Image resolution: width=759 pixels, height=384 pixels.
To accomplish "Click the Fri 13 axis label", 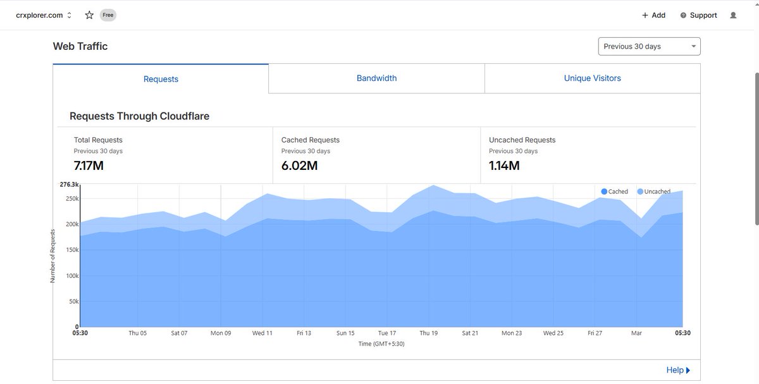I will [304, 333].
